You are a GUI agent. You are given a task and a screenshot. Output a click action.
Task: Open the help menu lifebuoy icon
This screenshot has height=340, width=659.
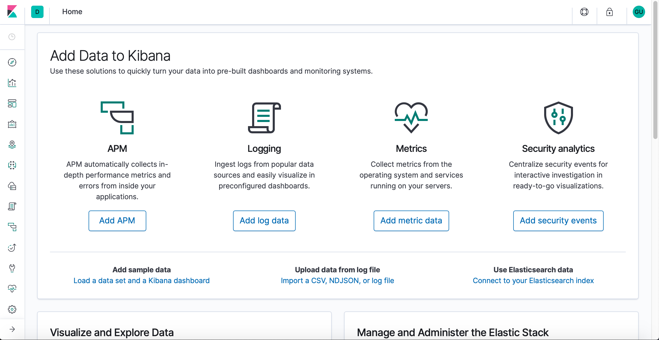[x=584, y=12]
